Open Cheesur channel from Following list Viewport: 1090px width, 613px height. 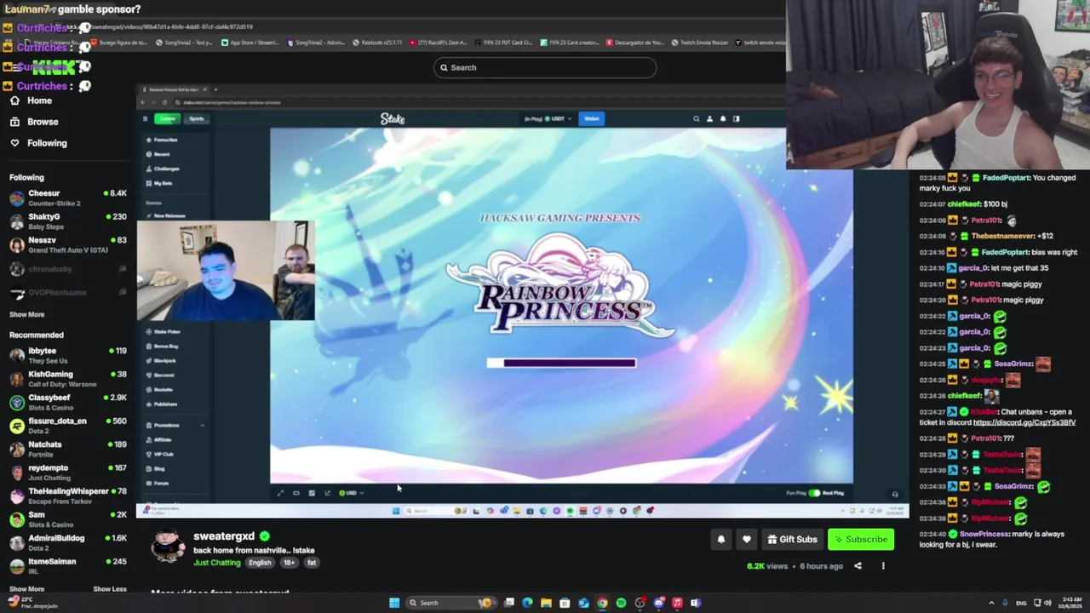point(67,198)
